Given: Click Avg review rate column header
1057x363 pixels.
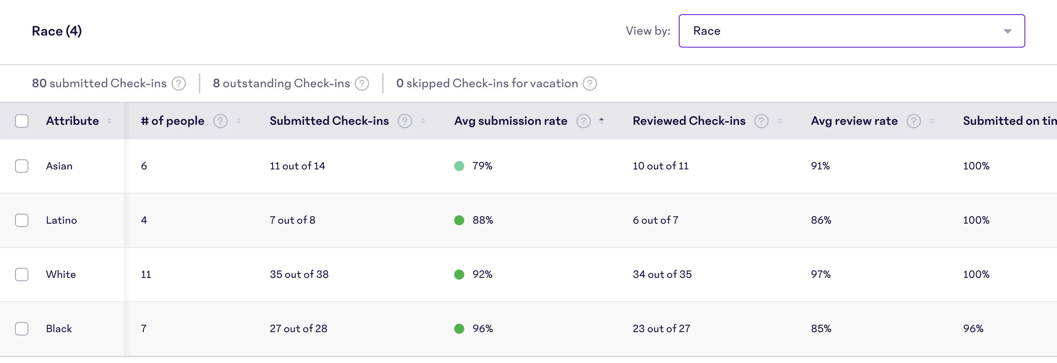Looking at the screenshot, I should (855, 121).
